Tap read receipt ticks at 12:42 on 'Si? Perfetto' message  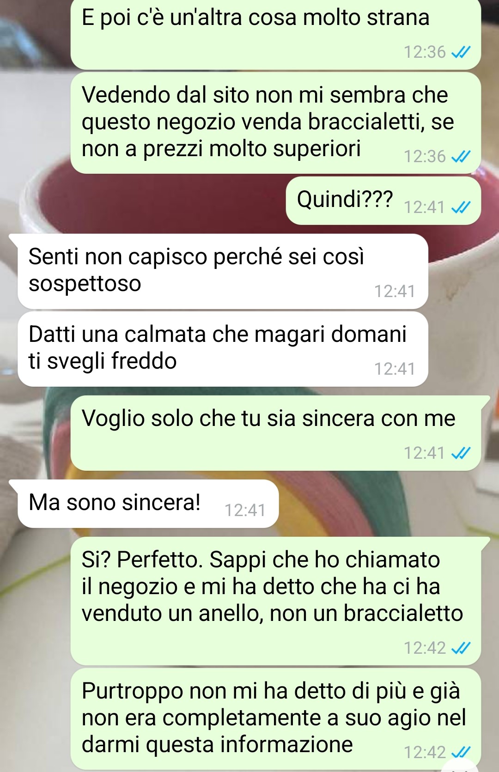click(x=461, y=649)
